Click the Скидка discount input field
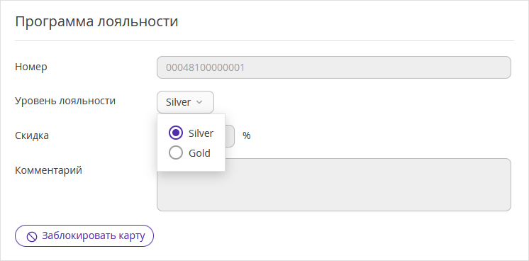Image resolution: width=529 pixels, height=261 pixels. point(230,136)
